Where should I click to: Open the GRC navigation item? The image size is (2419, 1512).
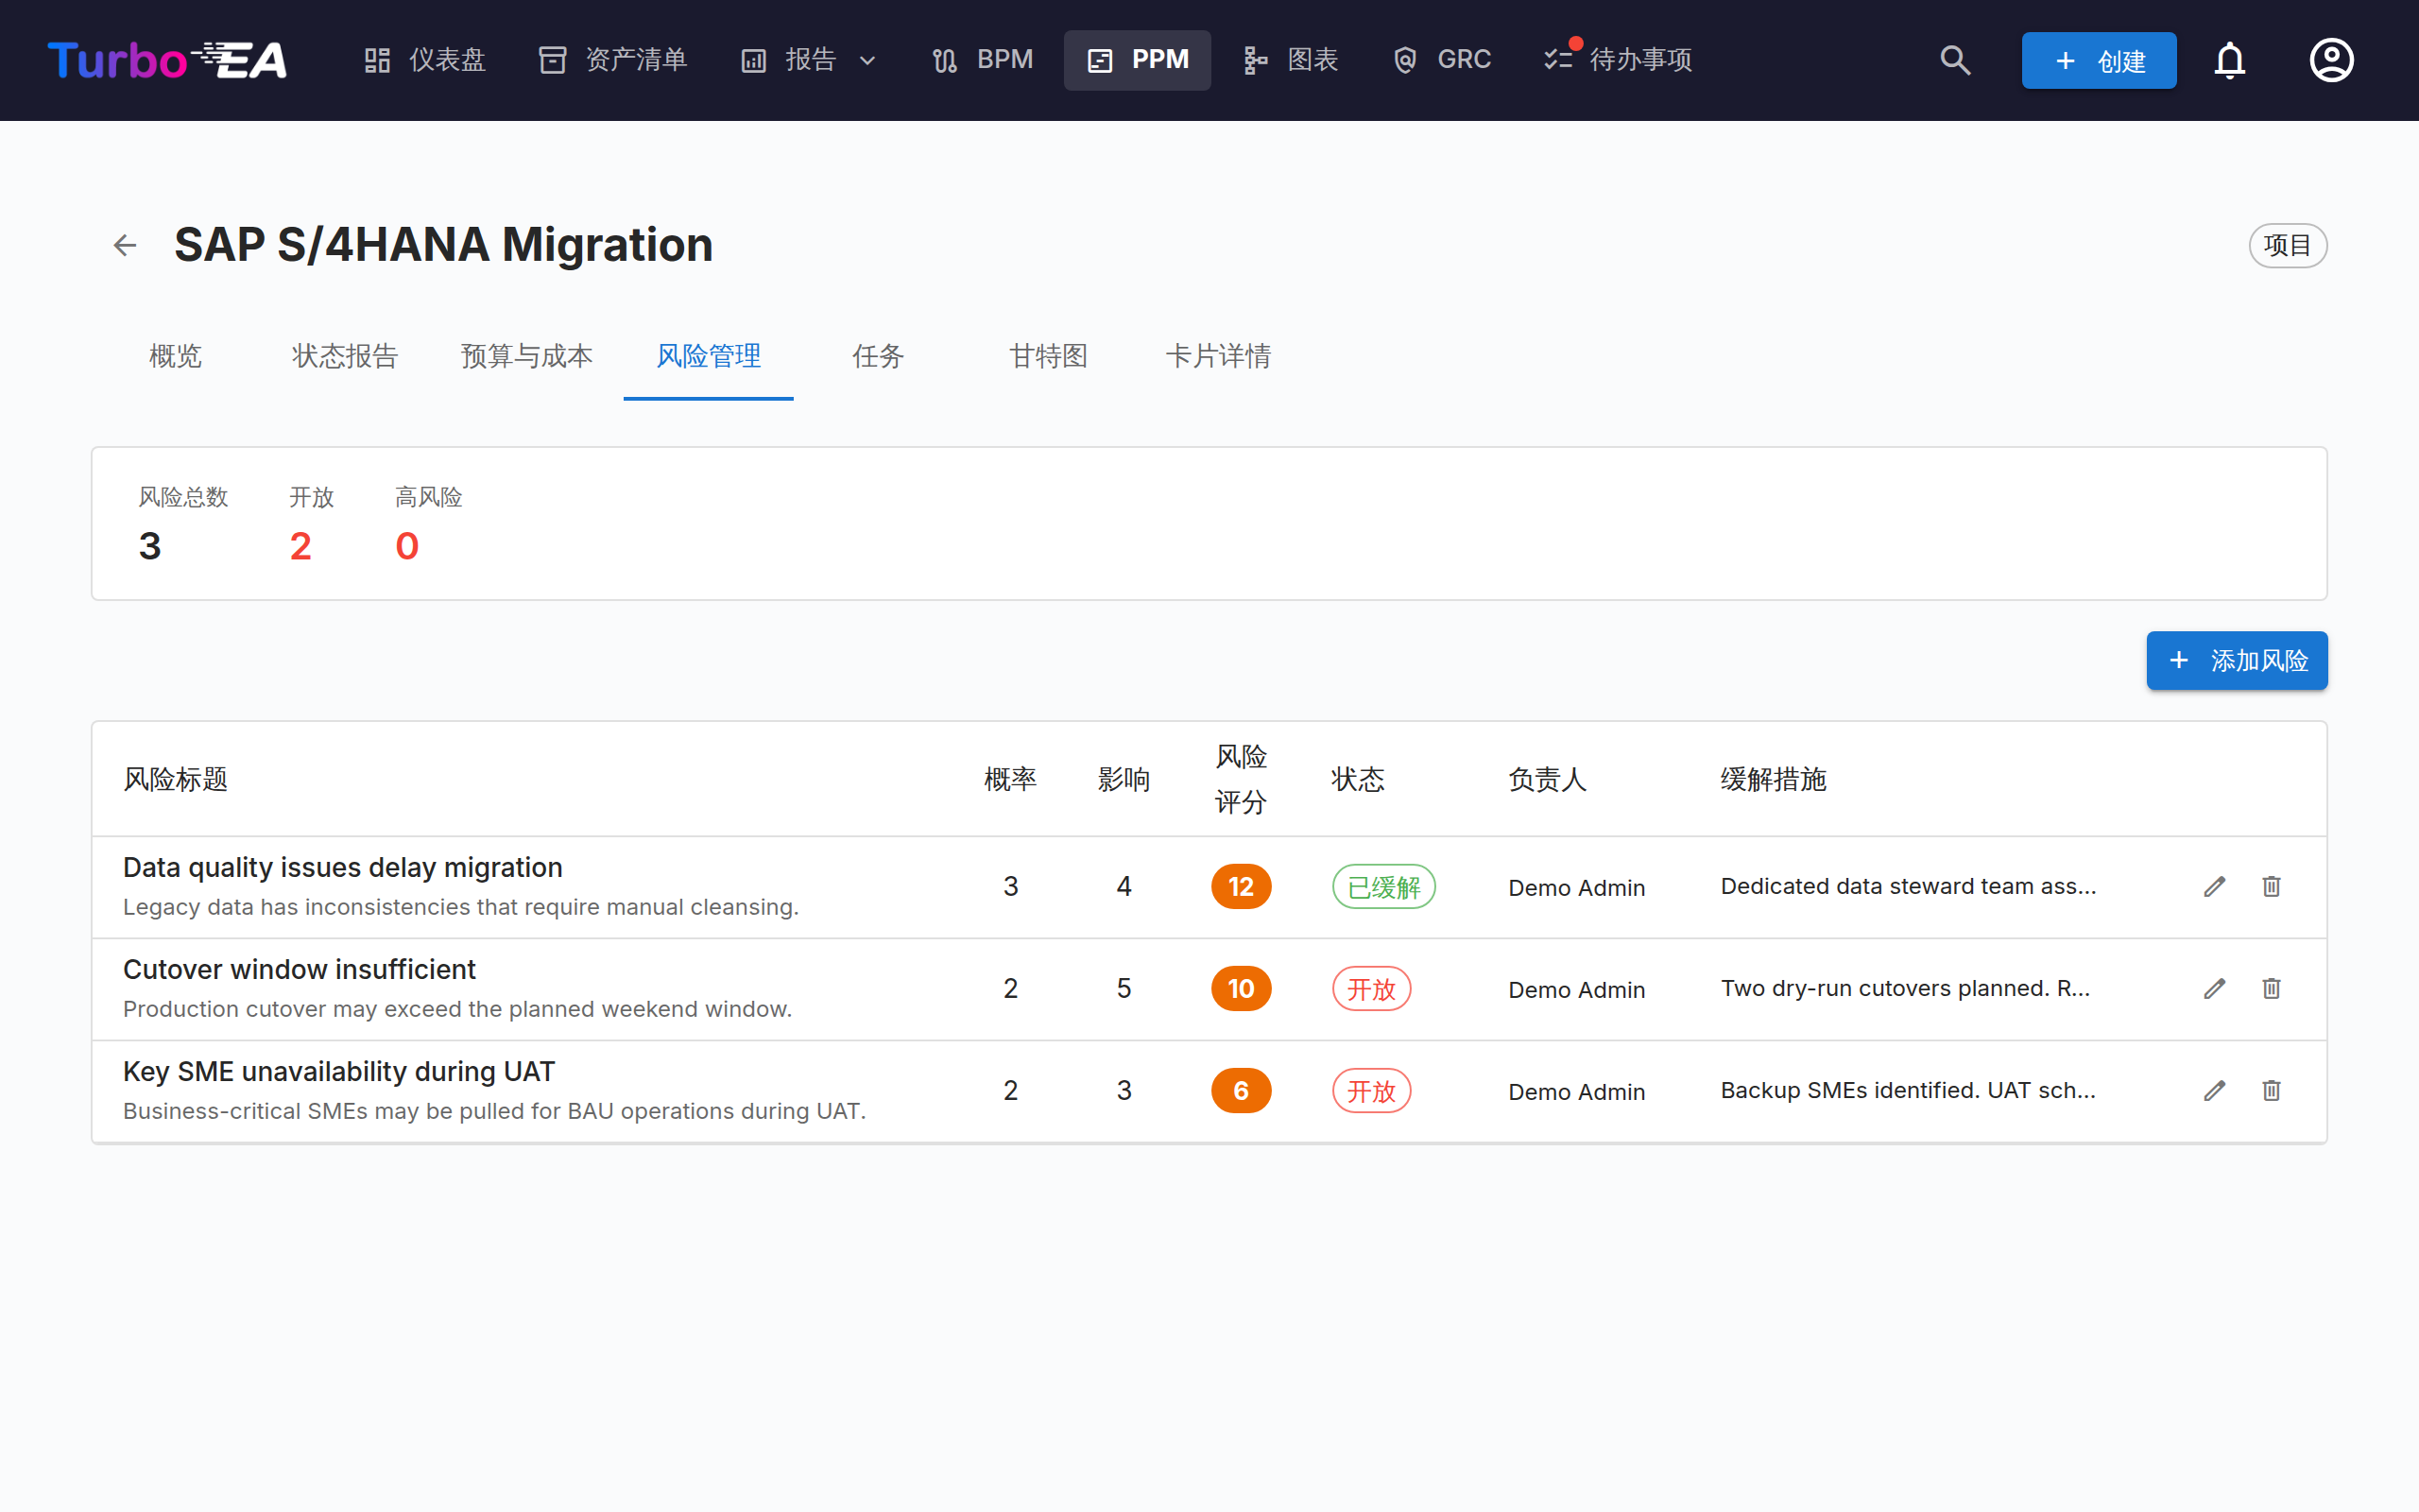click(x=1442, y=60)
